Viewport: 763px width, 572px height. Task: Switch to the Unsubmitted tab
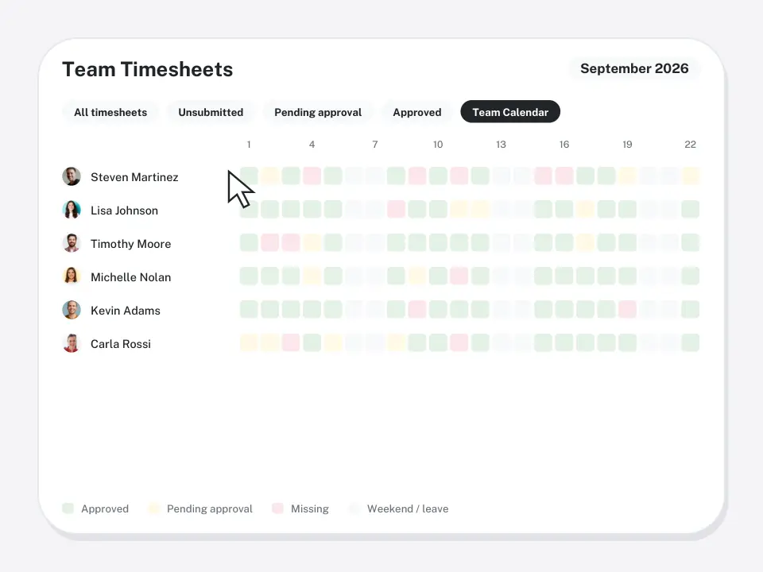[x=211, y=112]
